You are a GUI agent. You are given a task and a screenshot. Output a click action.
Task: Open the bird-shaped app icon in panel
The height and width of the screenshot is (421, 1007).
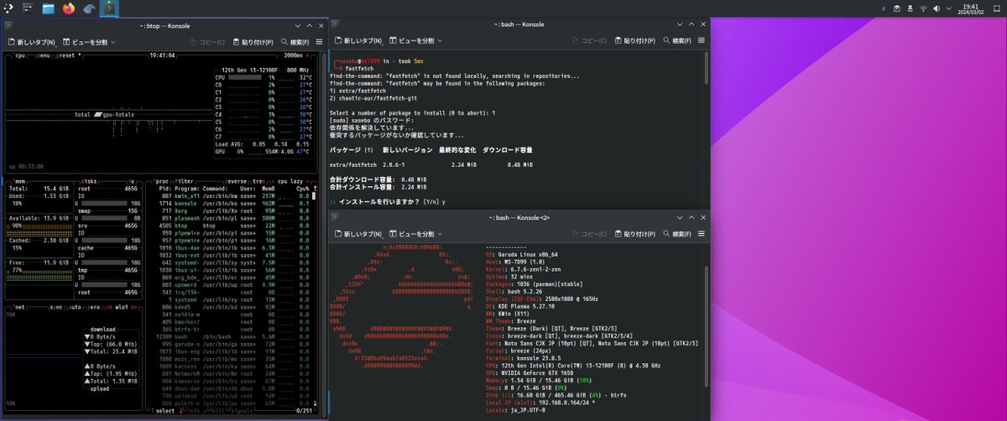click(x=89, y=8)
